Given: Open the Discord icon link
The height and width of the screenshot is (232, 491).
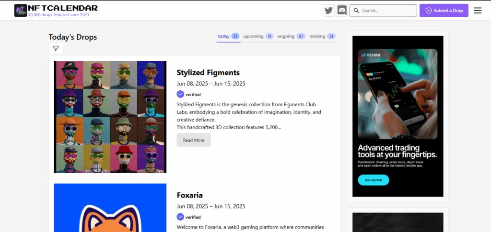Looking at the screenshot, I should (x=342, y=11).
